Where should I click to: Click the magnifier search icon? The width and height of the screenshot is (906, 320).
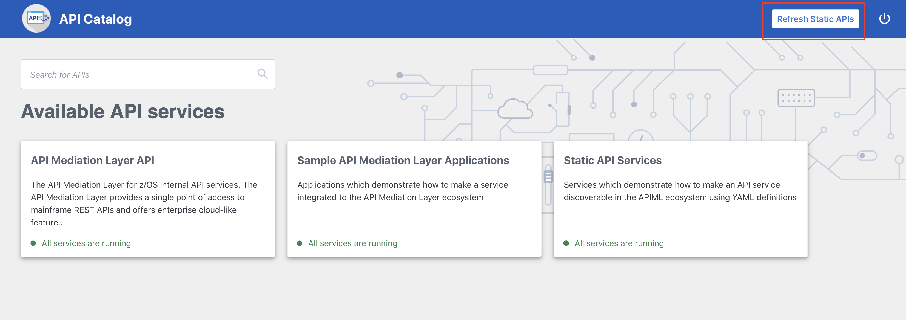pyautogui.click(x=262, y=74)
